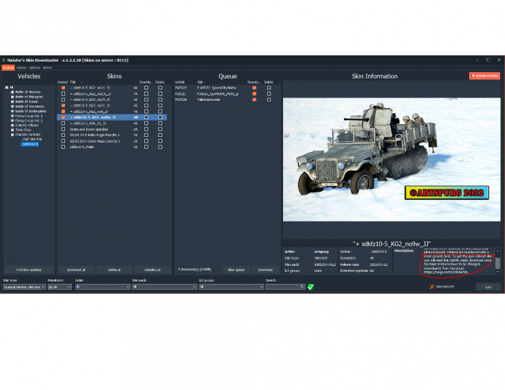
Task: Tick Owned checkbox for sdkfz10-5_Polish skin
Action: 63,147
